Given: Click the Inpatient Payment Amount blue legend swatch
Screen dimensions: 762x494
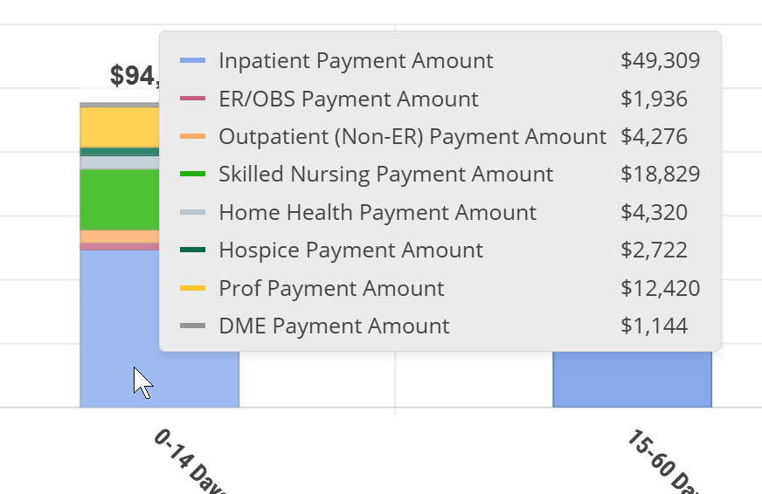Looking at the screenshot, I should [x=192, y=61].
